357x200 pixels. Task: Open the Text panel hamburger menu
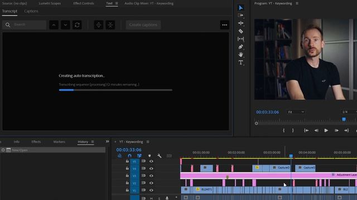[117, 3]
